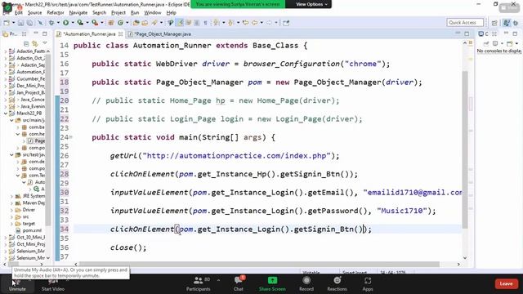
Task: Click the Open Type toolbar icon
Action: [x=136, y=23]
